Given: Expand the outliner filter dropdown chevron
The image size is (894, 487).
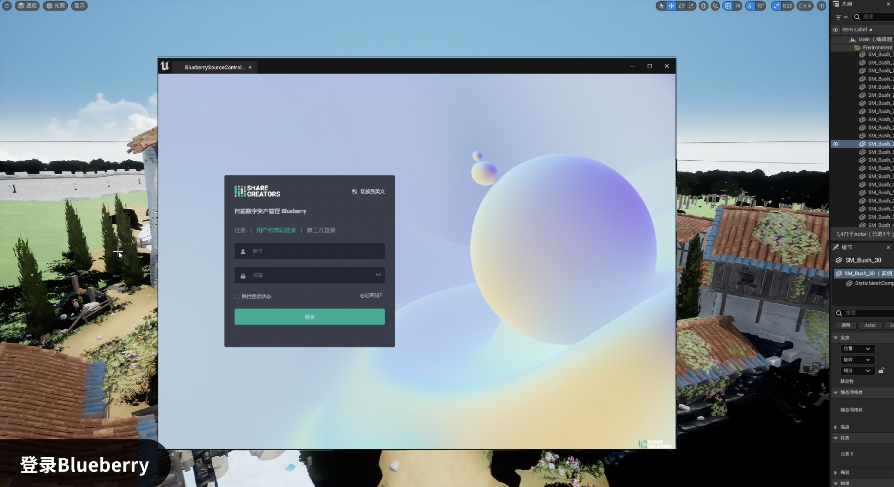Looking at the screenshot, I should (846, 17).
